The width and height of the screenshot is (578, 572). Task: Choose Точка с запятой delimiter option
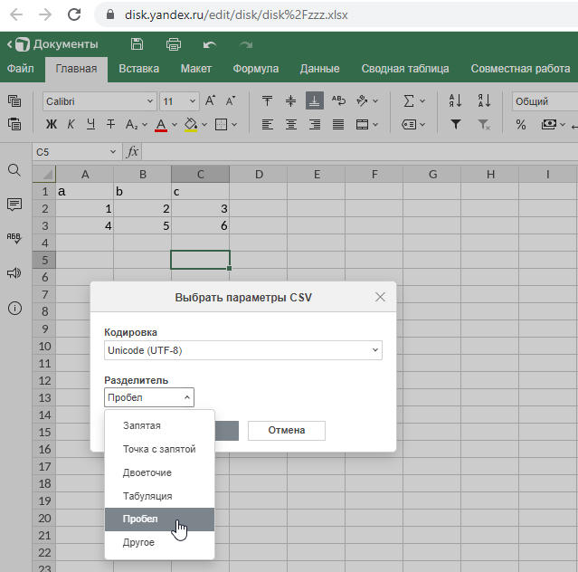coord(159,449)
